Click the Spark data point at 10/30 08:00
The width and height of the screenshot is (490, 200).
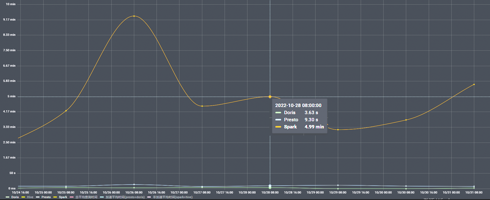click(x=406, y=120)
